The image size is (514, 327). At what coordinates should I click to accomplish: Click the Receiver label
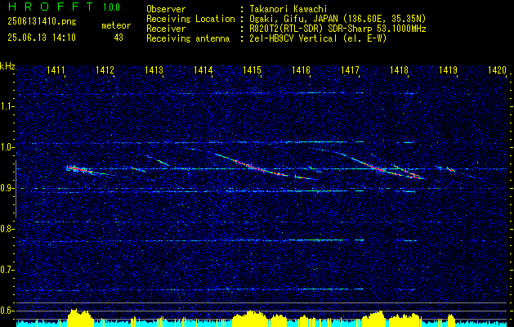click(x=166, y=29)
